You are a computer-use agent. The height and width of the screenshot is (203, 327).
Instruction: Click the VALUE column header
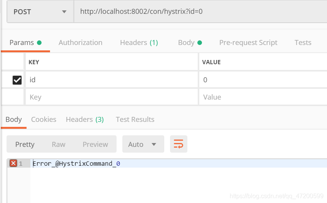[x=211, y=62]
